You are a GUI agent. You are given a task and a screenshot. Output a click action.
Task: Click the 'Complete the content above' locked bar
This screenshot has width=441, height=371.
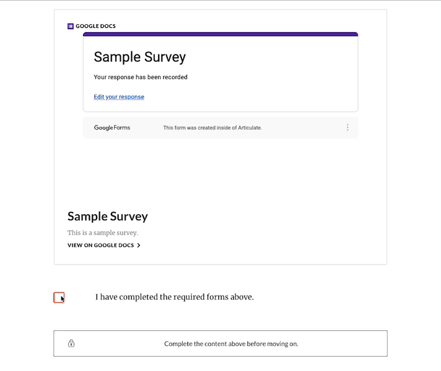pyautogui.click(x=220, y=343)
